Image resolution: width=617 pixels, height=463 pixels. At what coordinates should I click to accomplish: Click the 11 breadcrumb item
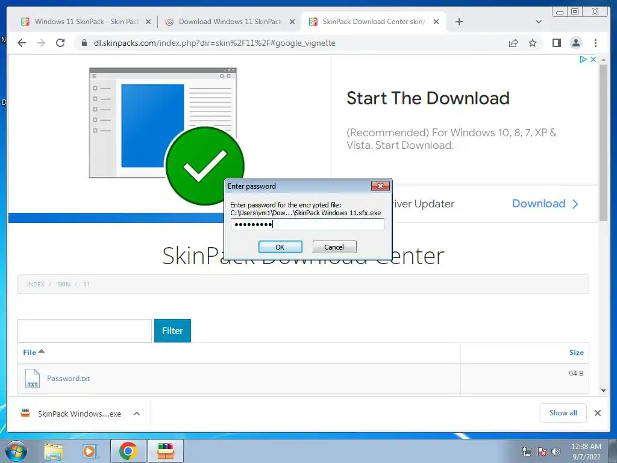(x=87, y=285)
